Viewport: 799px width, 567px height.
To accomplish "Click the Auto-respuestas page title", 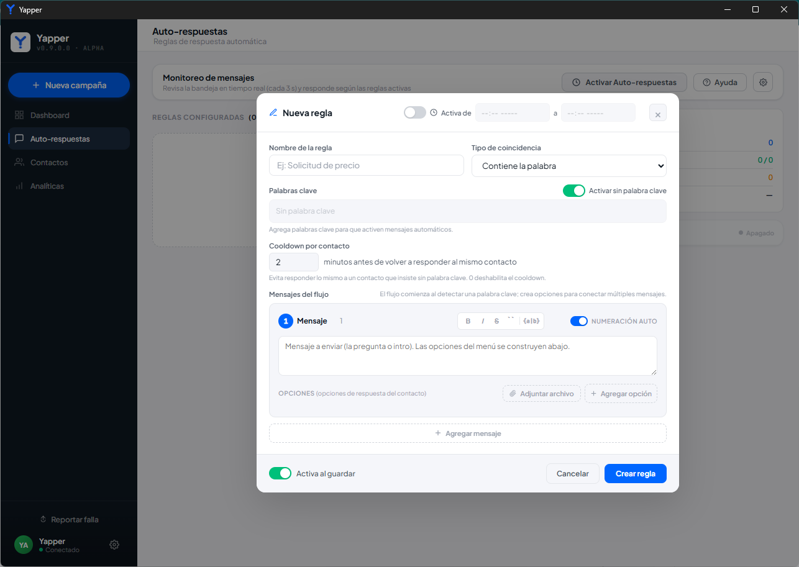I will [189, 31].
